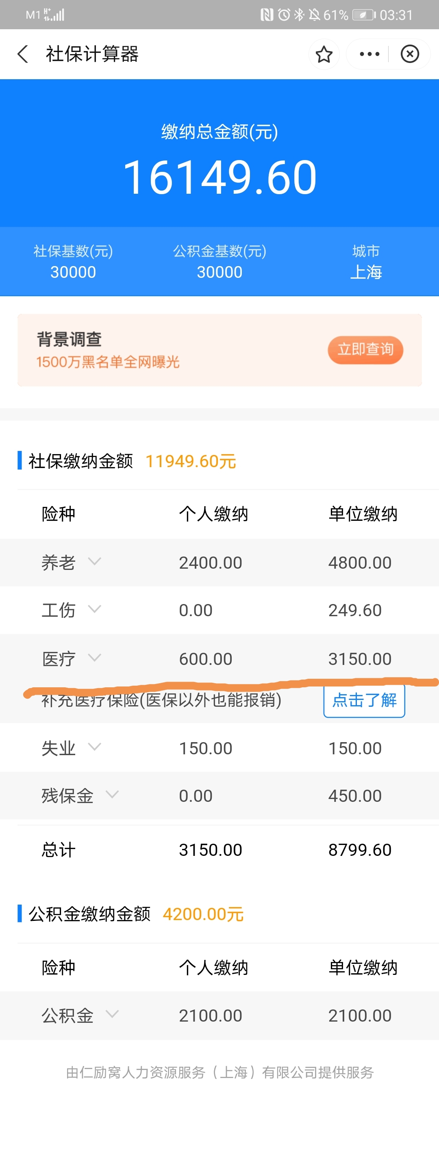Image resolution: width=439 pixels, height=1152 pixels.
Task: Tap the NFC status bar icon
Action: pyautogui.click(x=267, y=15)
